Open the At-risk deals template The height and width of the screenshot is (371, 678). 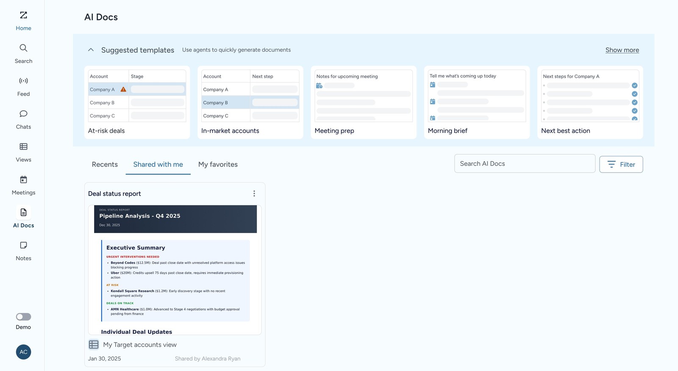point(137,102)
